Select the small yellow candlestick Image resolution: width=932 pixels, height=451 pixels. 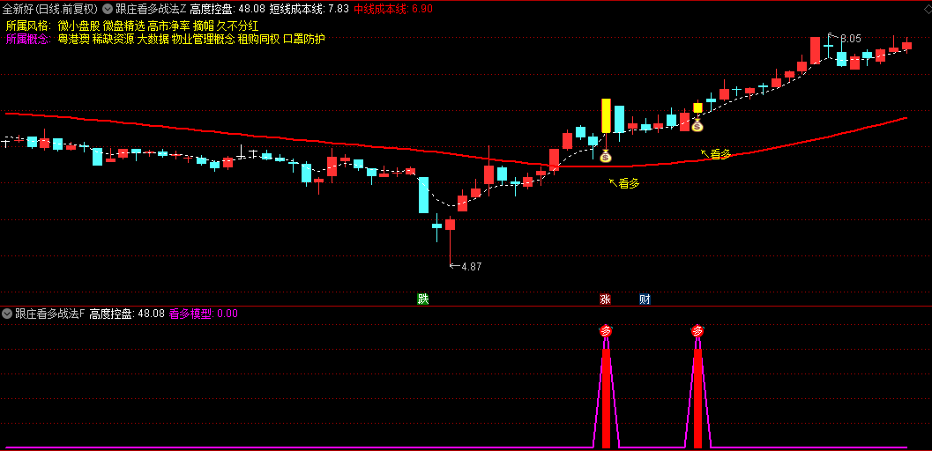(697, 108)
